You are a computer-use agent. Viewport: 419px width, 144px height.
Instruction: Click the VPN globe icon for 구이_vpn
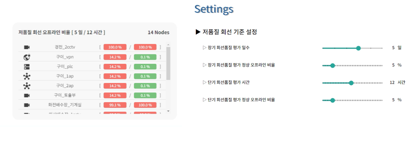pos(27,57)
